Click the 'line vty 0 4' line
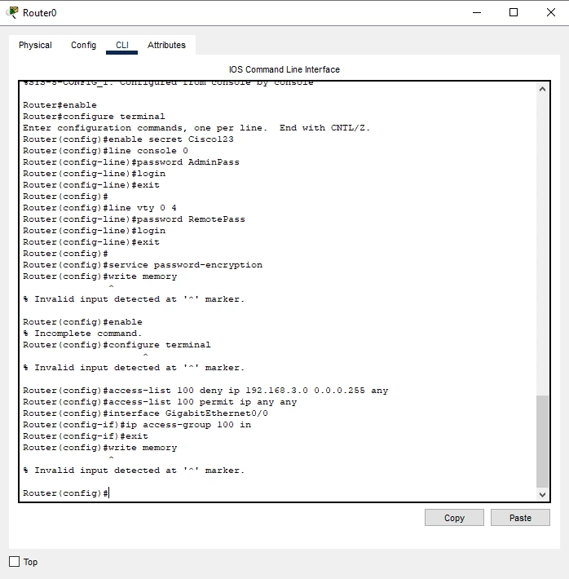Image resolution: width=569 pixels, height=579 pixels. coord(99,208)
